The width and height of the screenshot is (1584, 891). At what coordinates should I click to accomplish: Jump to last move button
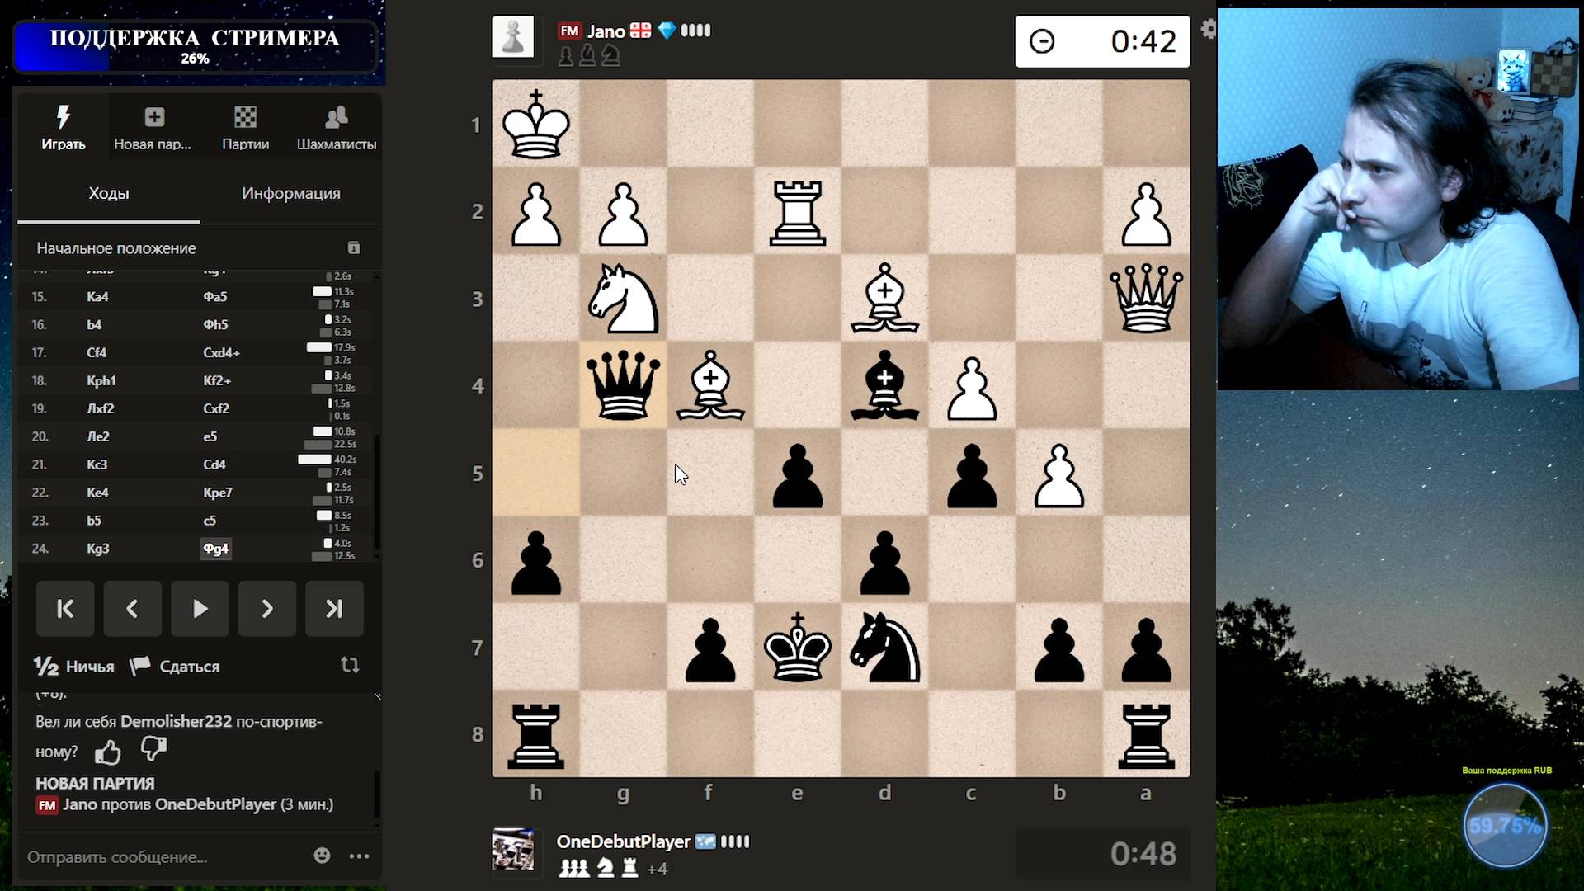pos(333,609)
